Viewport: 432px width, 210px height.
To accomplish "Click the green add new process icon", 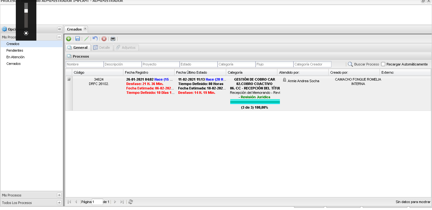I will (x=69, y=39).
